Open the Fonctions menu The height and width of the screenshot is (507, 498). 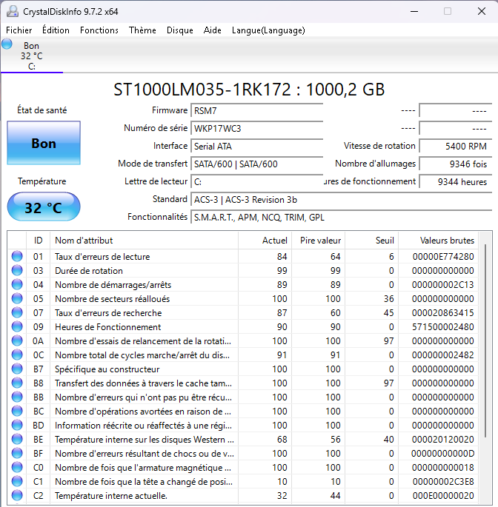click(99, 30)
